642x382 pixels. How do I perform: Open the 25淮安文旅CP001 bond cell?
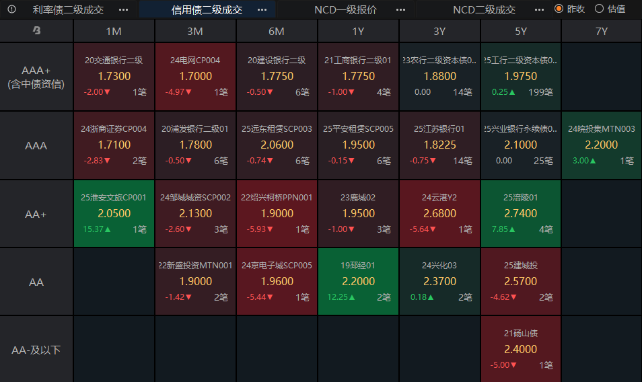coord(114,213)
